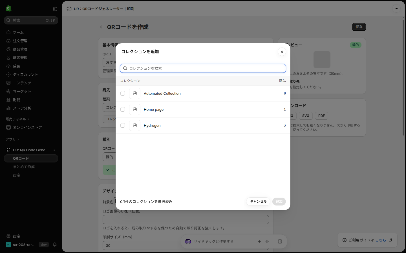Click the external link icon beside こちら
406x253 pixels.
[x=390, y=240]
